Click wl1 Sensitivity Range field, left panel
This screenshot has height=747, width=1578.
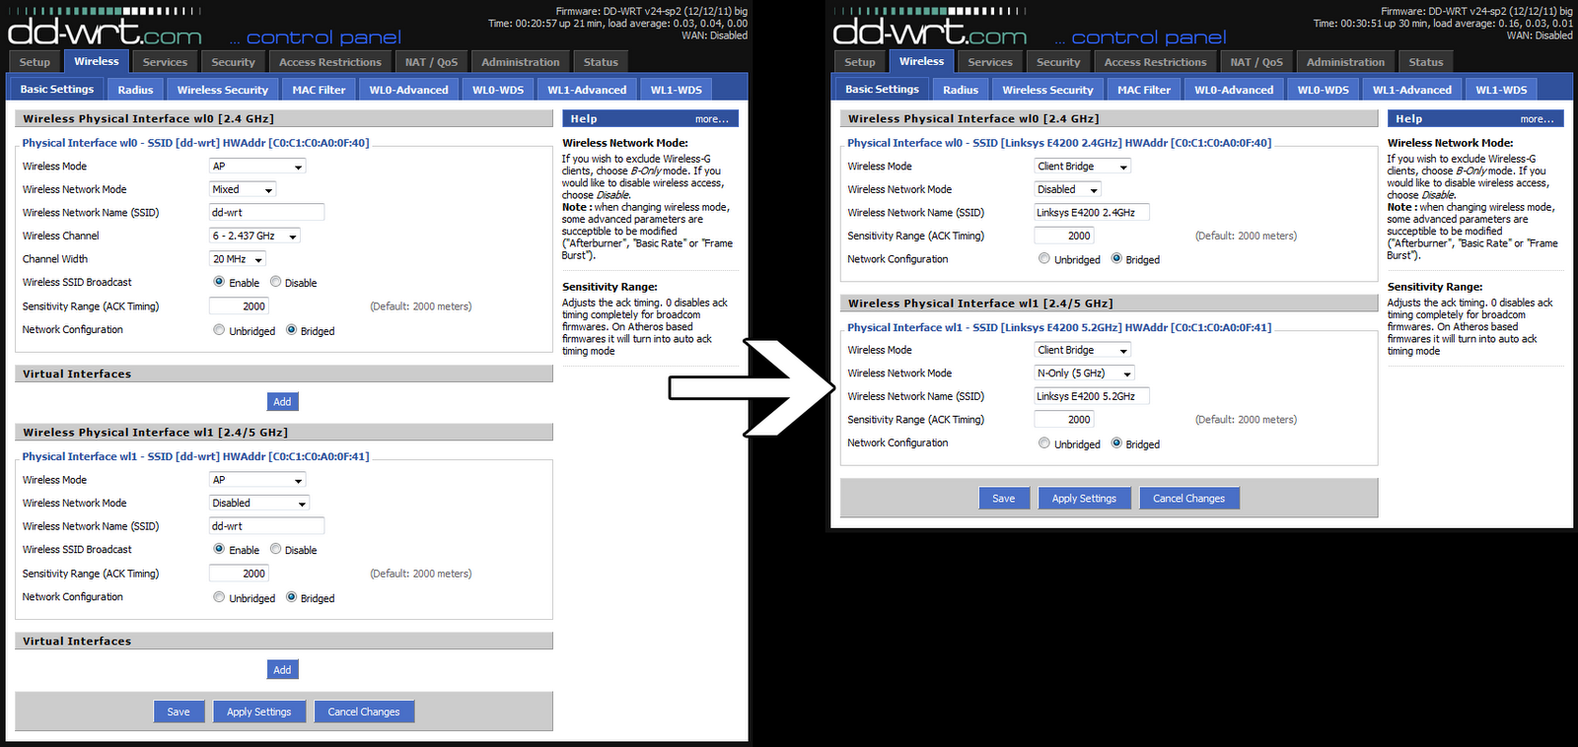click(239, 574)
